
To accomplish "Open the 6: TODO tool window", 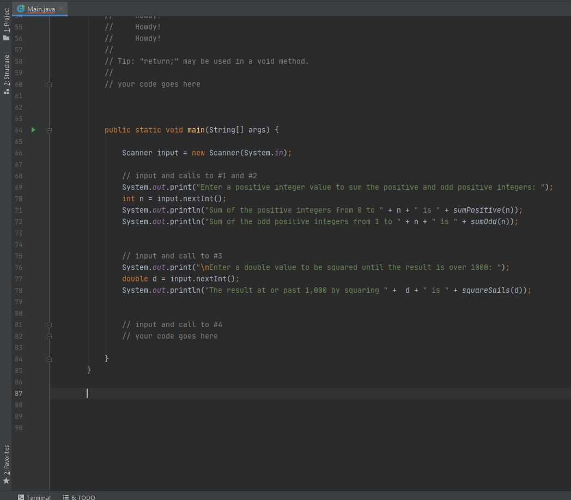I will tap(79, 497).
